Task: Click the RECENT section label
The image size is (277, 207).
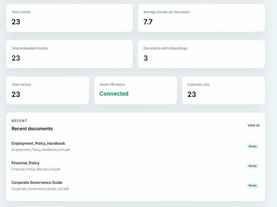Action: (x=19, y=121)
